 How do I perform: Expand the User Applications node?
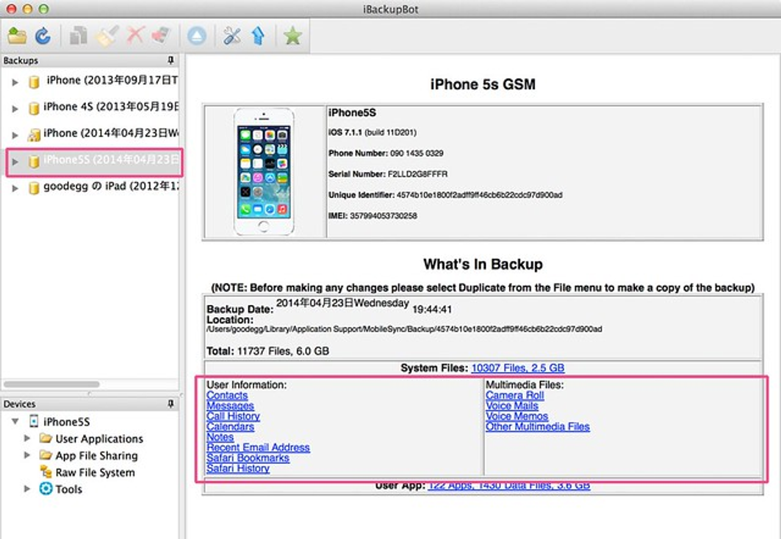point(27,438)
